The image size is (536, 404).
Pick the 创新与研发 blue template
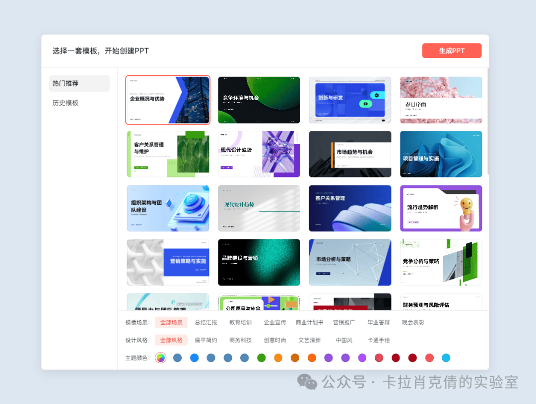click(350, 100)
